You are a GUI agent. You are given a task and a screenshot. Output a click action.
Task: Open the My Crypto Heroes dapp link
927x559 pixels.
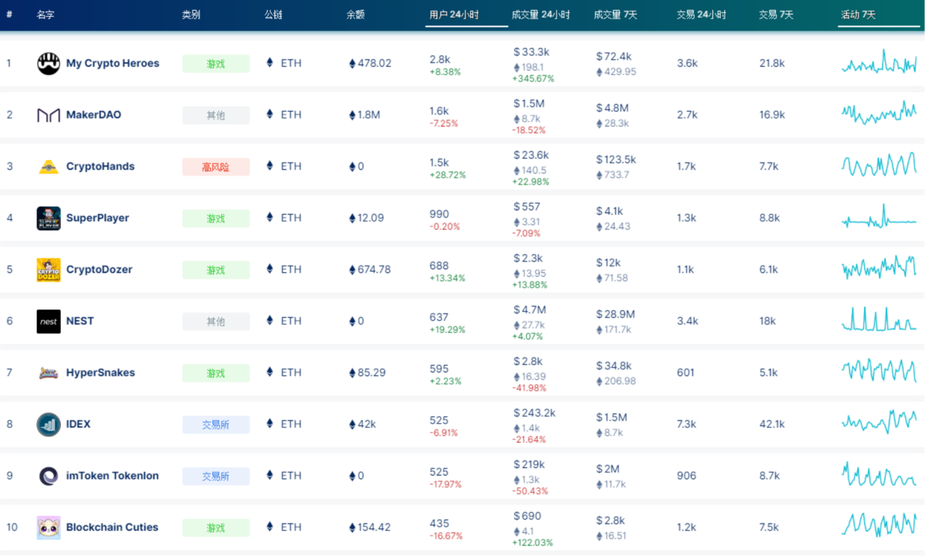(112, 64)
